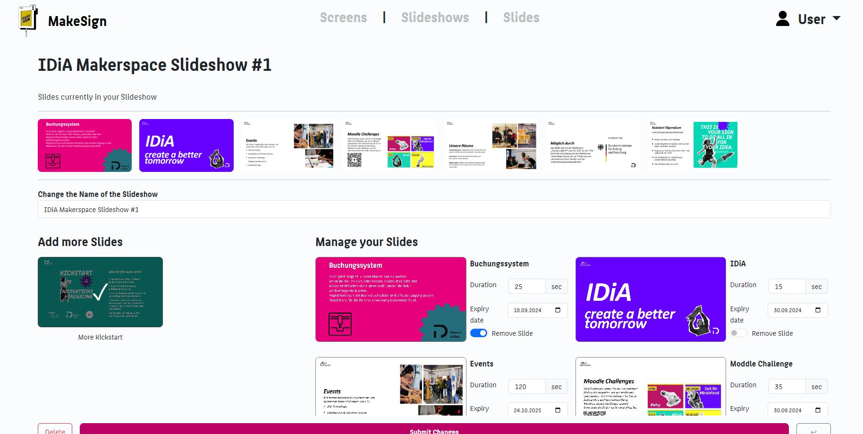863x434 pixels.
Task: Toggle Remove Slide for Buchungssystem
Action: (479, 333)
